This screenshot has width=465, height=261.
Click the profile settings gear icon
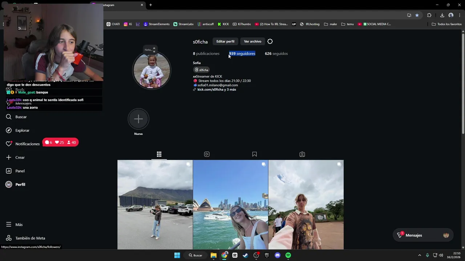tap(270, 41)
